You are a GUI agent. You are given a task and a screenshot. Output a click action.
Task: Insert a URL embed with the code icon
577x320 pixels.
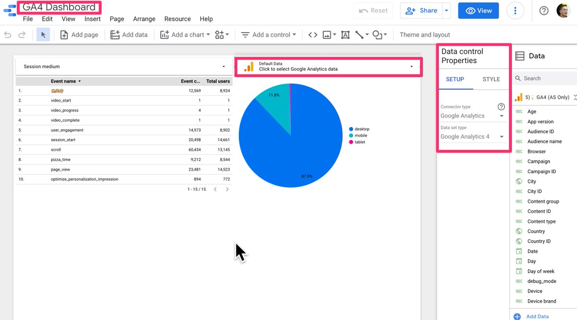coord(313,35)
